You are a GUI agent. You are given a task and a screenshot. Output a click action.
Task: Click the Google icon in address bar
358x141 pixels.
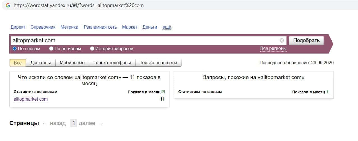click(x=8, y=5)
